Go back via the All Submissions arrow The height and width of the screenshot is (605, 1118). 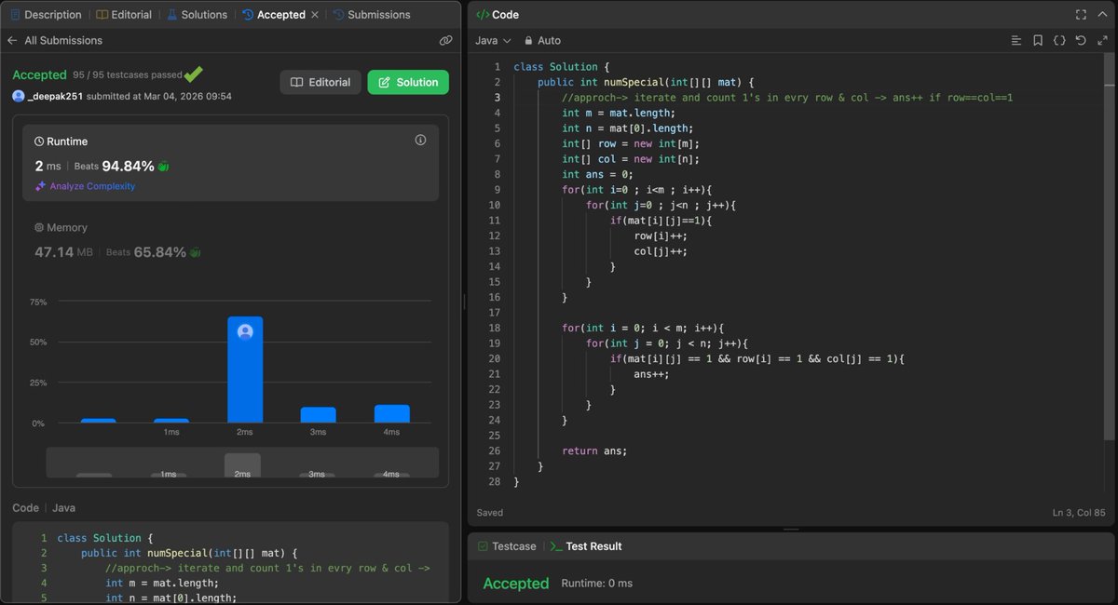tap(12, 41)
